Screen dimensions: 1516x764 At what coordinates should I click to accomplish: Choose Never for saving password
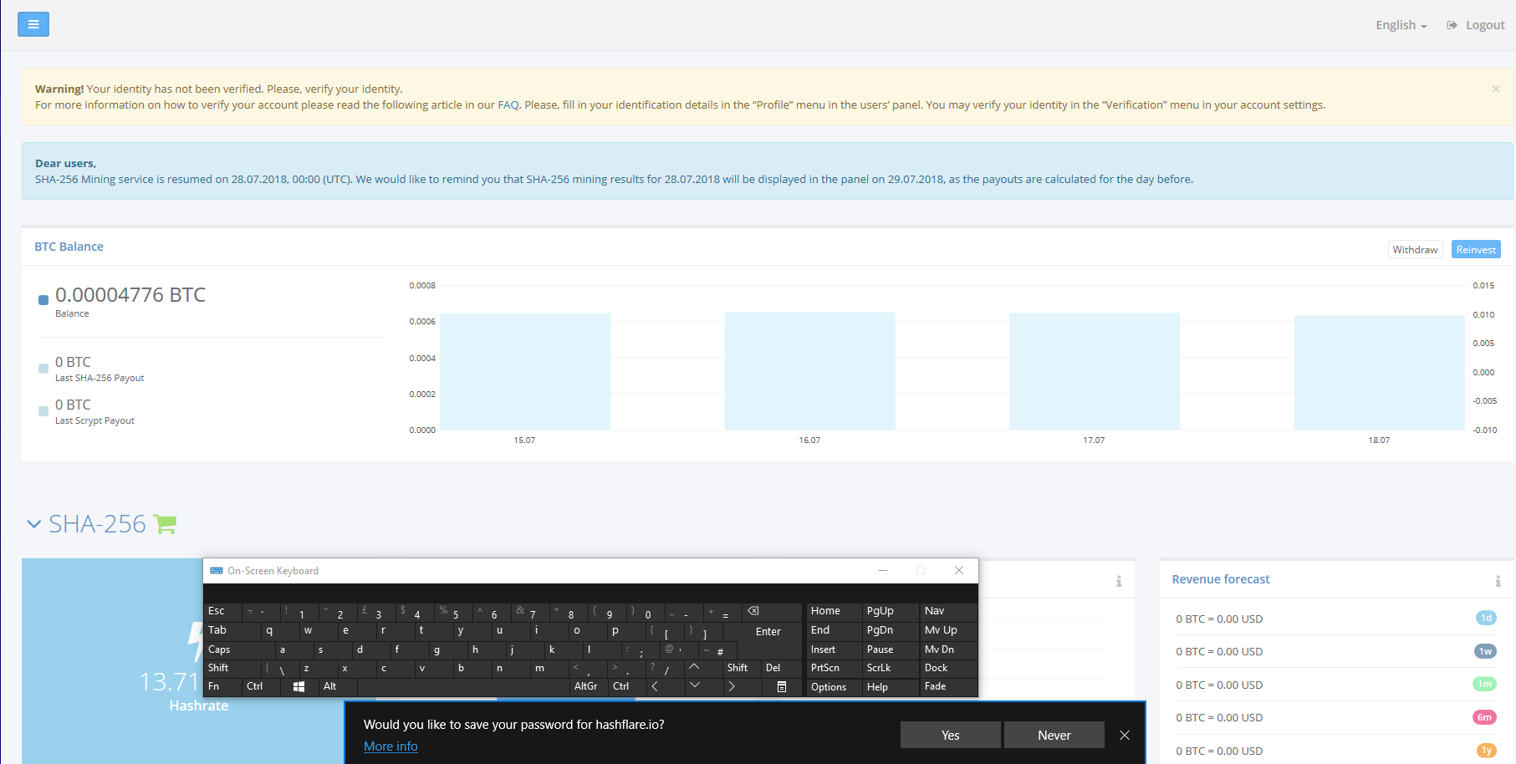pyautogui.click(x=1054, y=735)
